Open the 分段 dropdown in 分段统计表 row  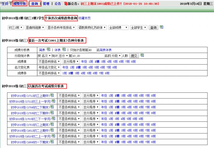point(116,56)
